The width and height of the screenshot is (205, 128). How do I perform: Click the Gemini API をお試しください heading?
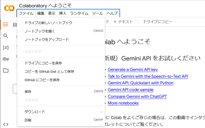coord(161,58)
